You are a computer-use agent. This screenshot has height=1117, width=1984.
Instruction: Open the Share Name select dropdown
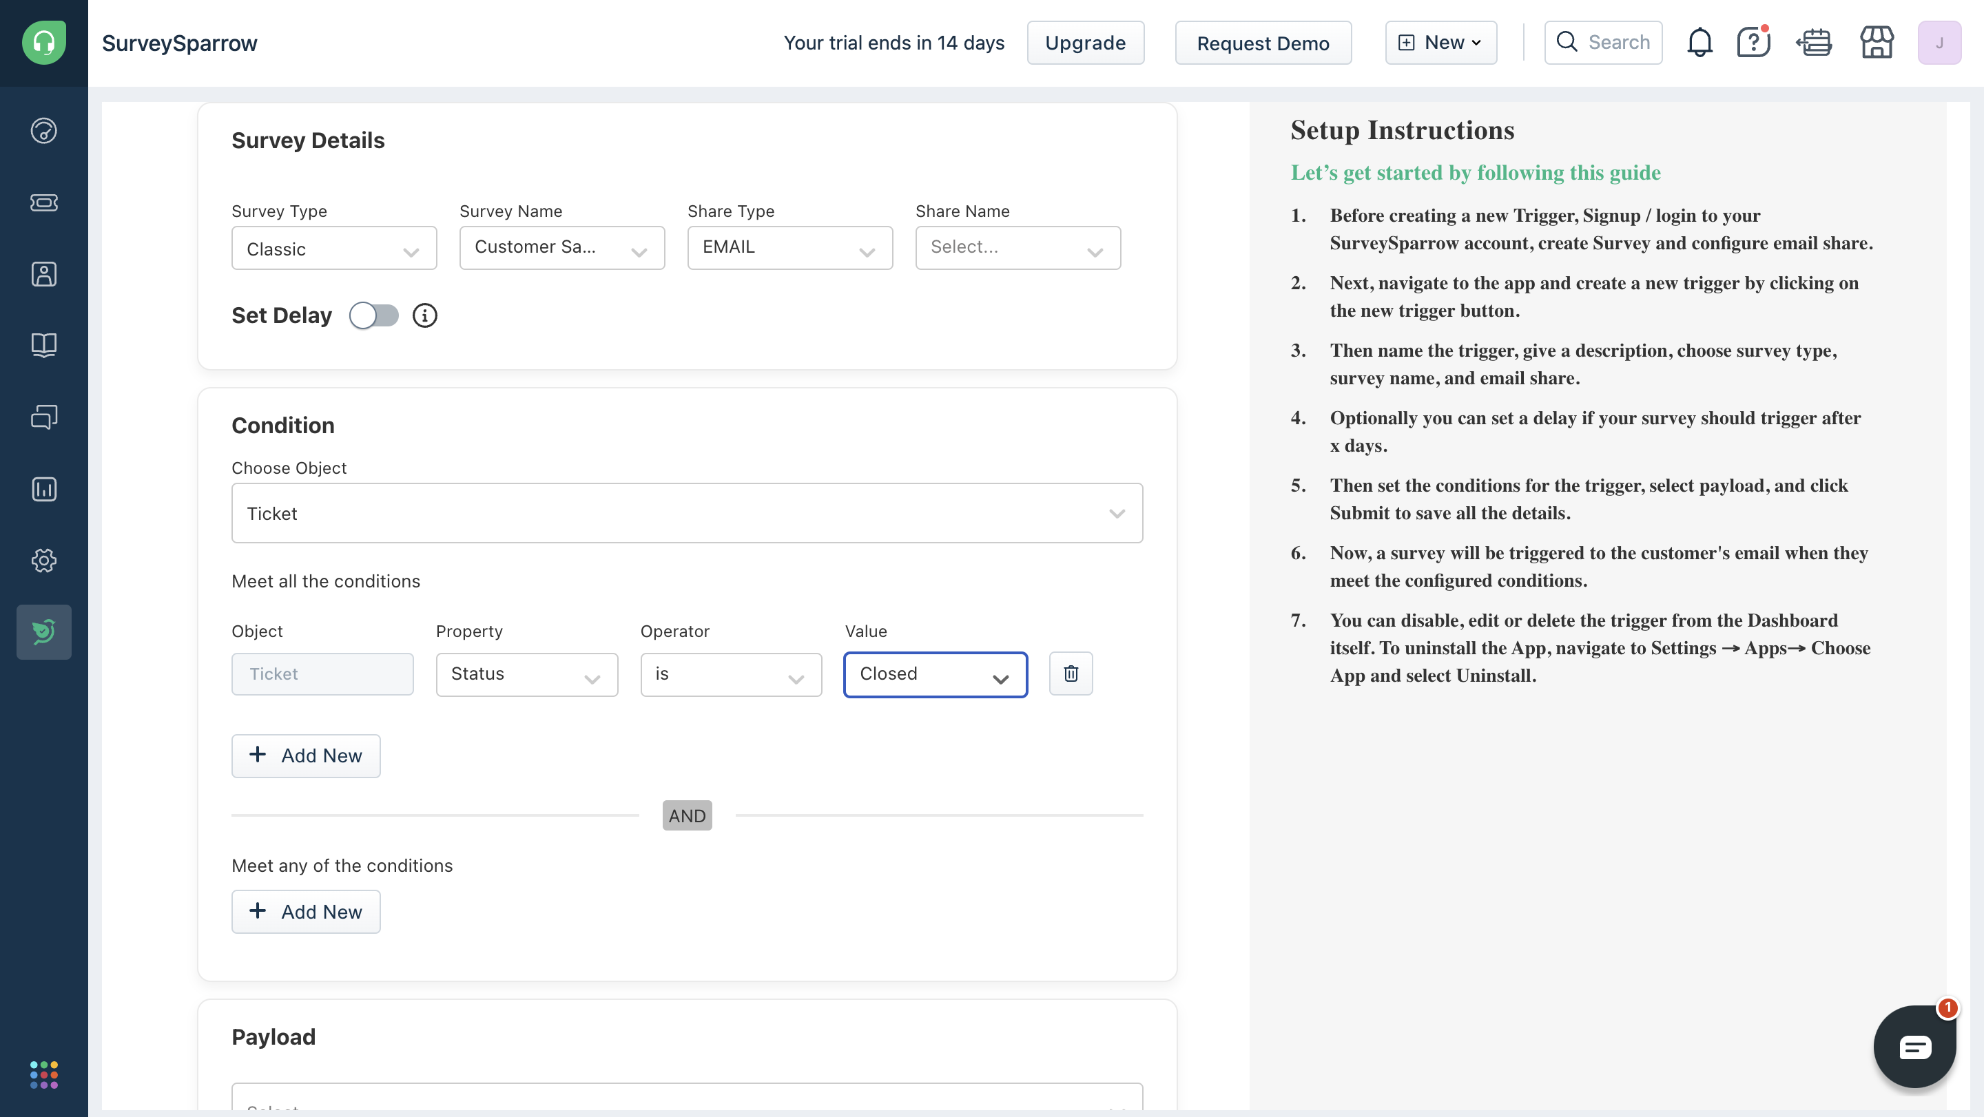pos(1017,248)
